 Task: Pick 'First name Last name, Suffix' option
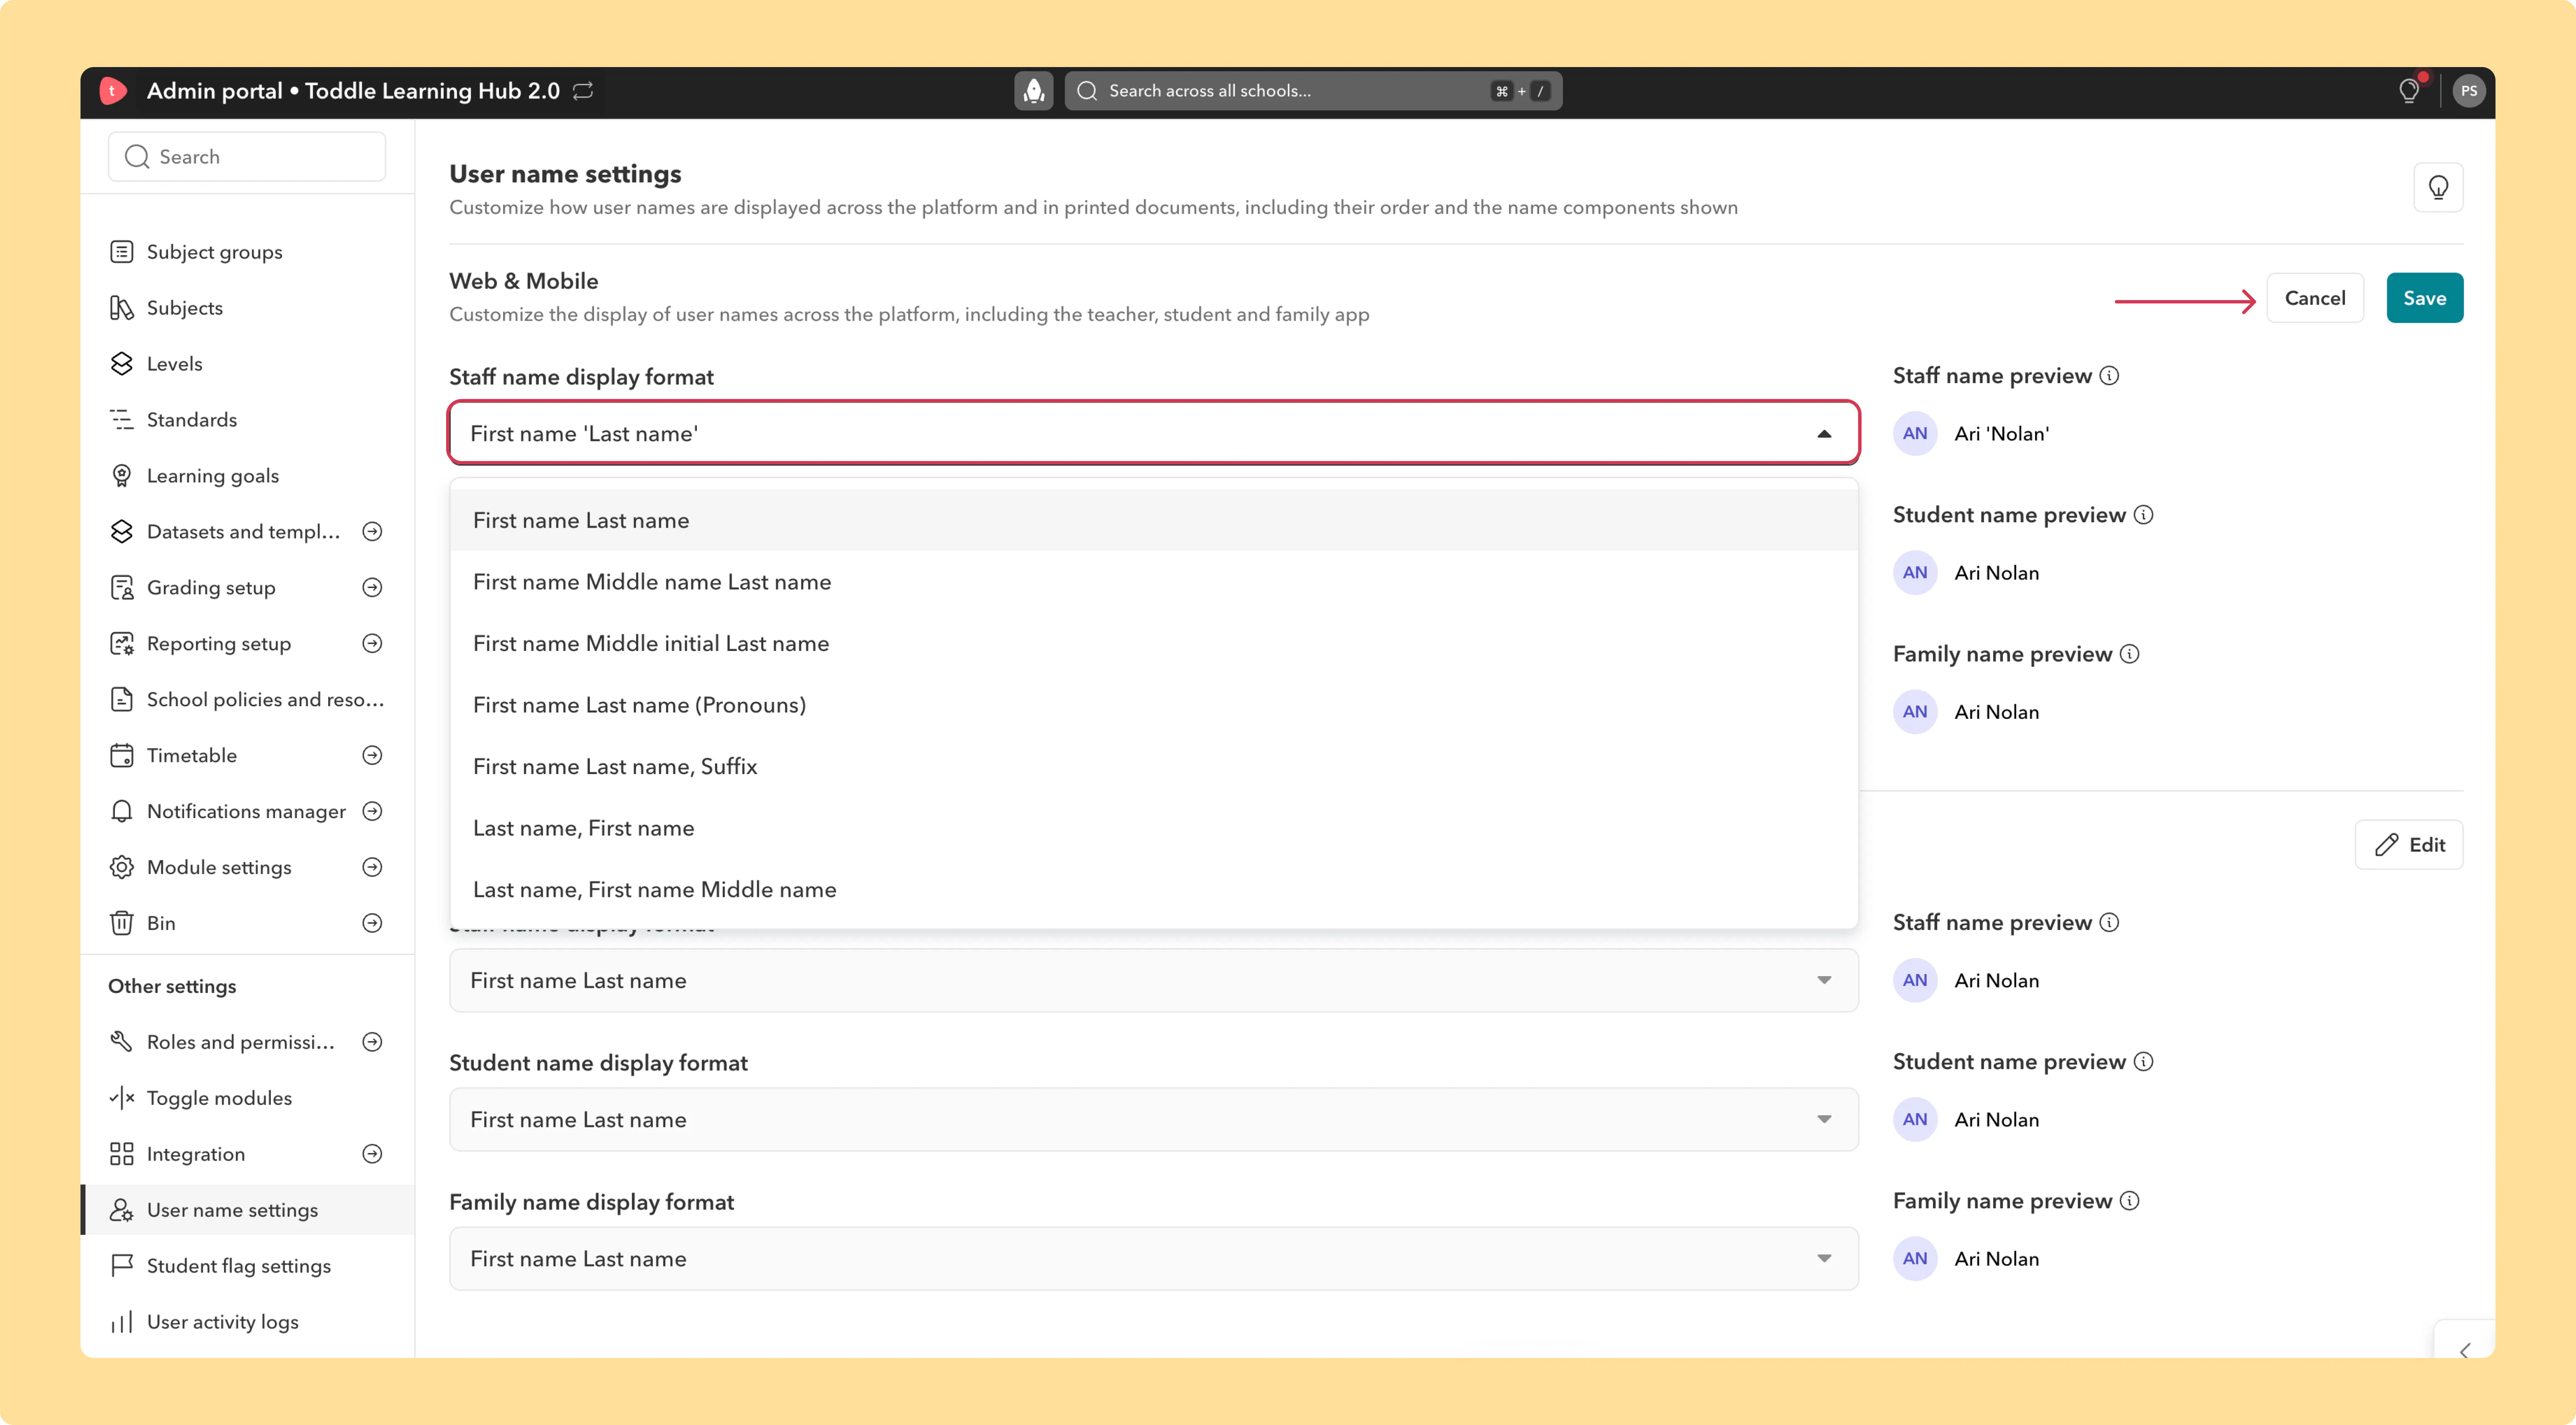[1153, 767]
